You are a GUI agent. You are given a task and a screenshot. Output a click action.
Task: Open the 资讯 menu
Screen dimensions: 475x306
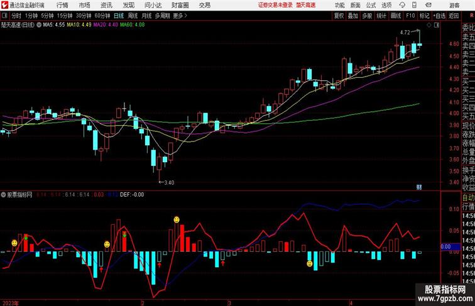(106, 5)
